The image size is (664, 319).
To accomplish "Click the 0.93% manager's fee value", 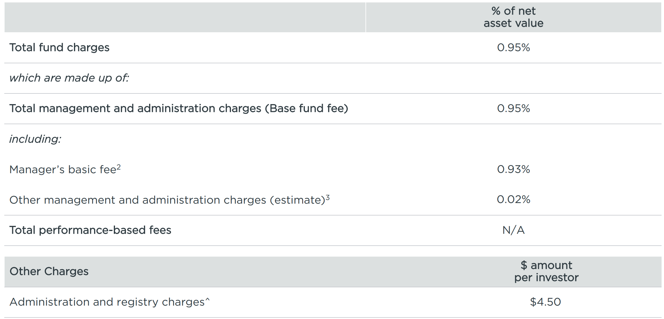I will [513, 169].
